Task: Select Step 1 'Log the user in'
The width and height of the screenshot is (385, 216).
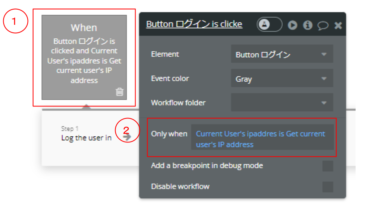Action: click(86, 134)
